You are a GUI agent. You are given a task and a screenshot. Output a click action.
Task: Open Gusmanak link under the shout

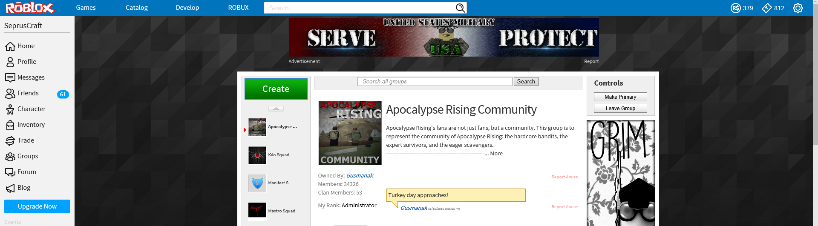[x=414, y=208]
